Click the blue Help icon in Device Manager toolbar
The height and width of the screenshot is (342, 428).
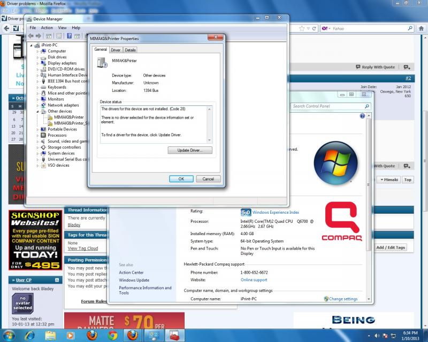[x=70, y=36]
